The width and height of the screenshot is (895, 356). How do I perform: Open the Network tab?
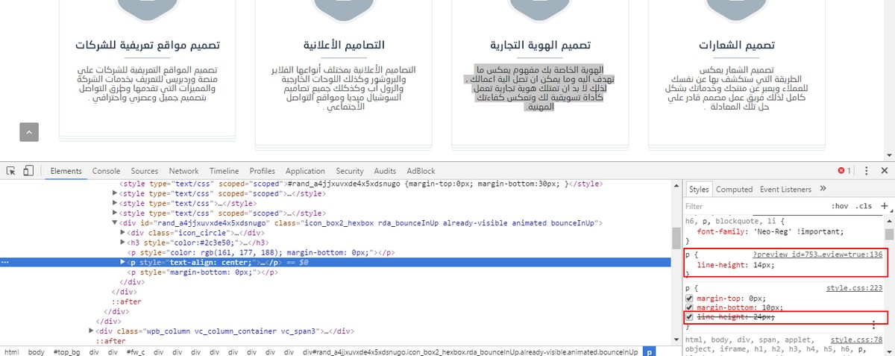[x=183, y=171]
